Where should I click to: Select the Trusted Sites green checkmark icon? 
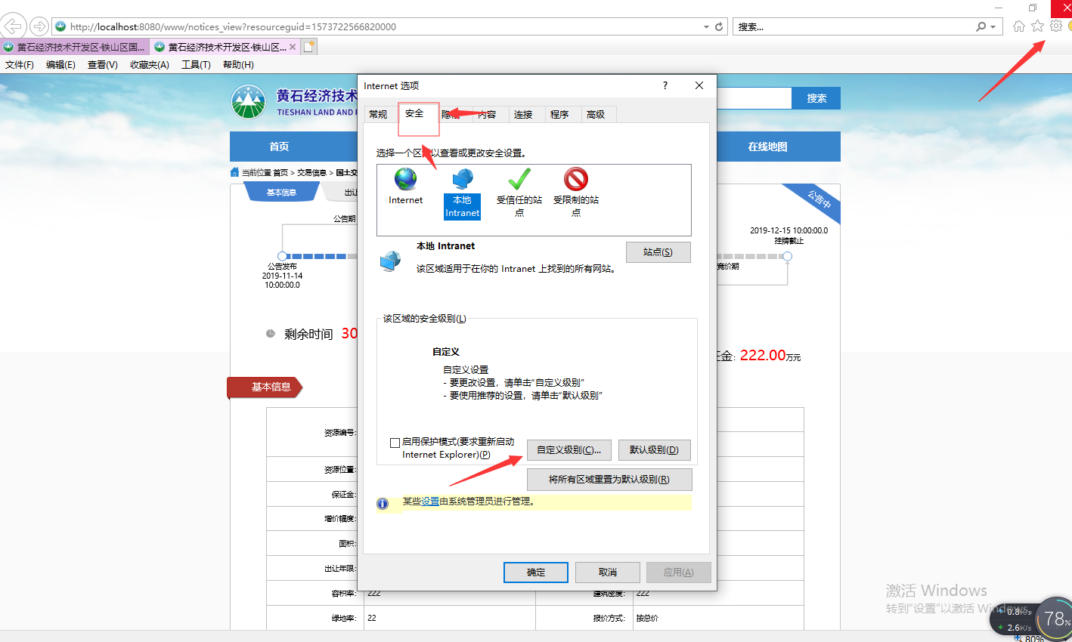(x=519, y=180)
